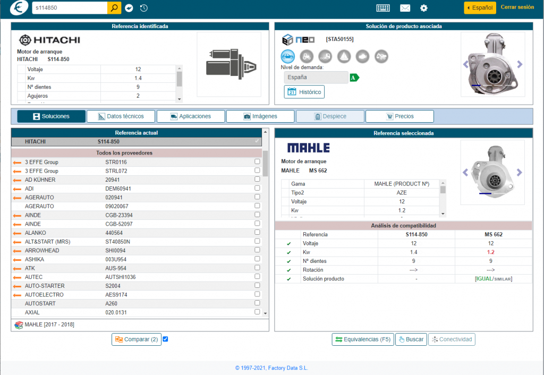Click the MAHLE catalog books icon
The image size is (544, 375).
click(x=19, y=325)
